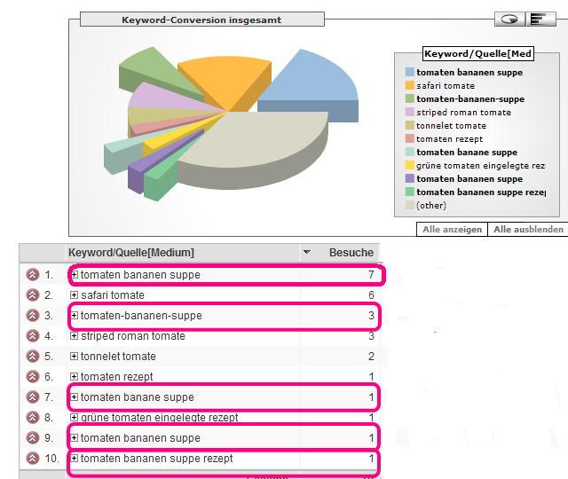568x479 pixels.
Task: Expand the tomaten banane suppe row
Action: pyautogui.click(x=75, y=397)
